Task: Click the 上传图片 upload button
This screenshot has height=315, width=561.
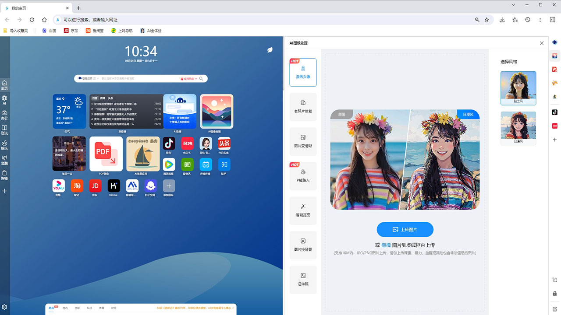Action: tap(405, 229)
